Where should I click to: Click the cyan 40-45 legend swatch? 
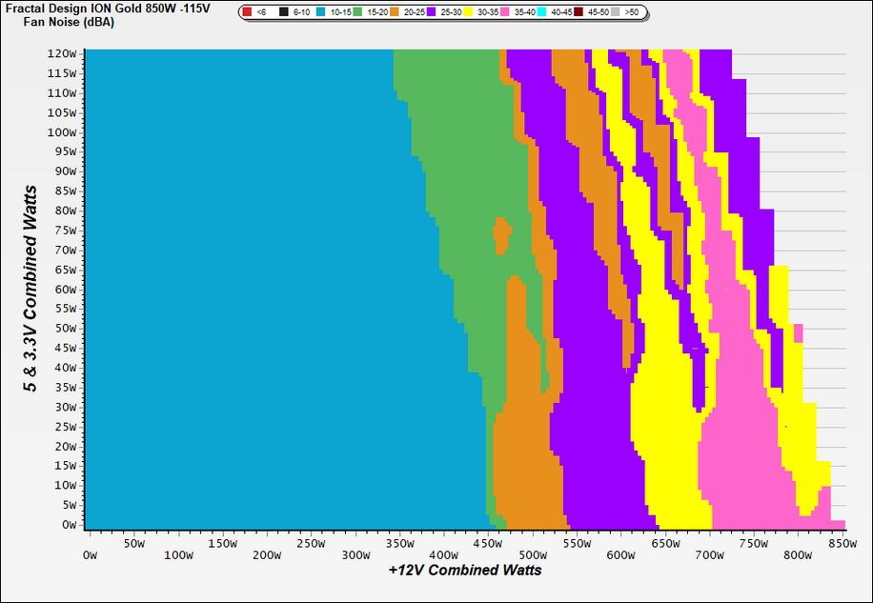pyautogui.click(x=541, y=11)
